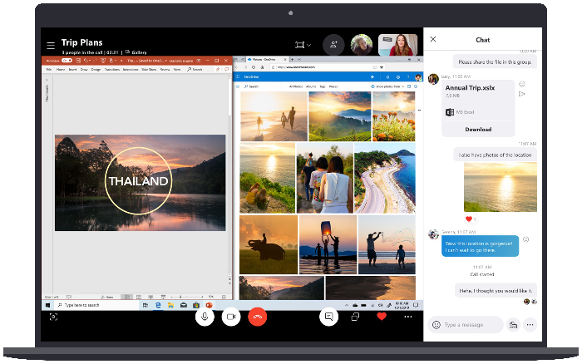This screenshot has width=582, height=364.
Task: Open the PowerPoint Design tab
Action: (x=96, y=69)
